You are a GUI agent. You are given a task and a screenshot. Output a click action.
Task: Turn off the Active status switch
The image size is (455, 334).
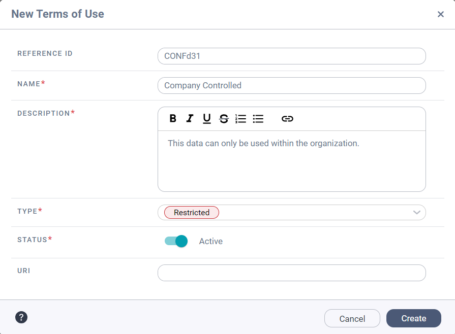point(176,241)
